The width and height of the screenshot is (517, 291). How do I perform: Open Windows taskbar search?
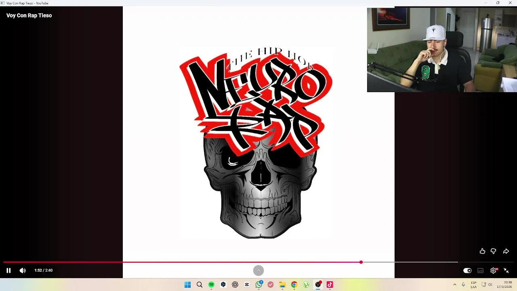coord(200,285)
